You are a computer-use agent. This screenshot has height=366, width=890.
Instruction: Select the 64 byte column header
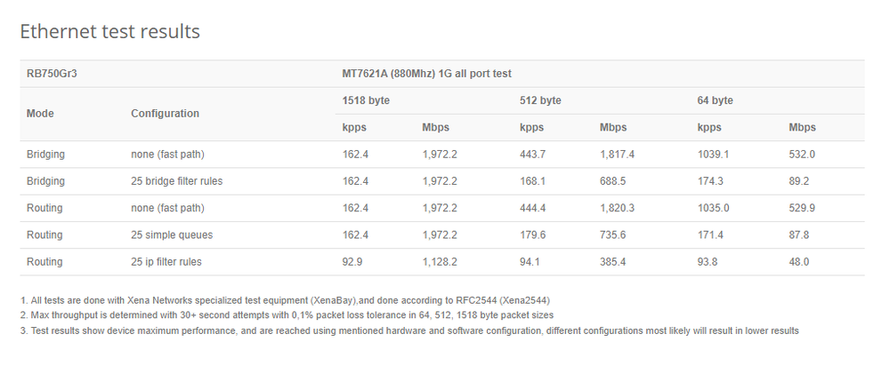click(x=715, y=100)
